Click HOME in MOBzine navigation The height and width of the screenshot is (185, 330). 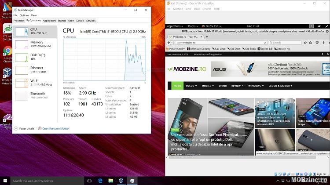click(x=177, y=86)
